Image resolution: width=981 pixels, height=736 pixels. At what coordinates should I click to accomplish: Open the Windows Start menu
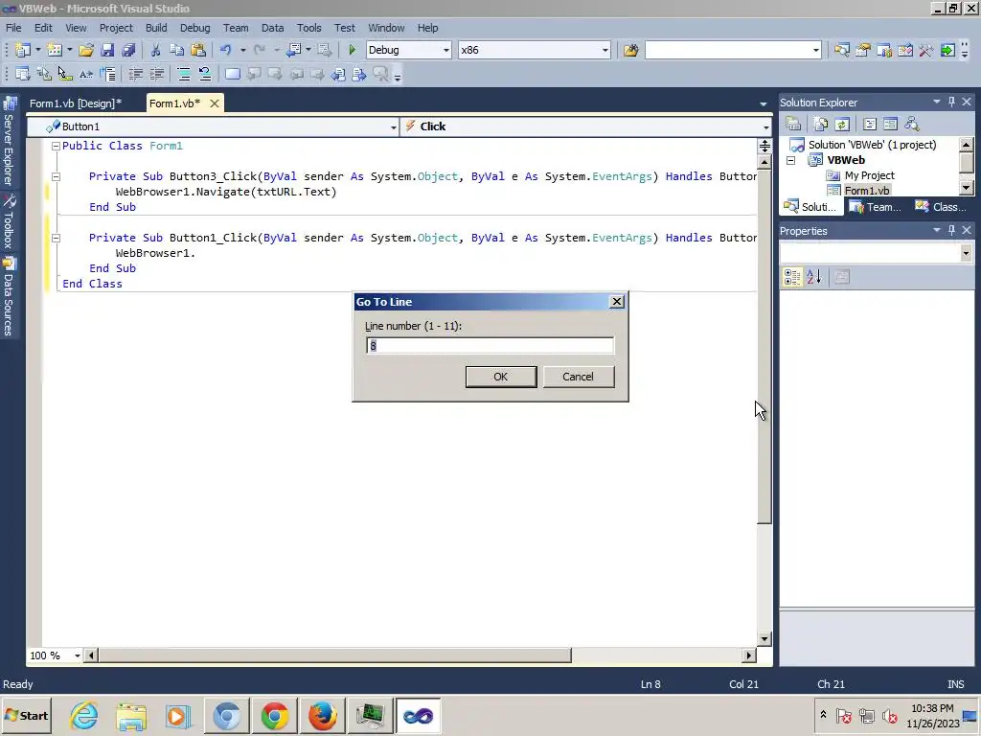point(26,715)
